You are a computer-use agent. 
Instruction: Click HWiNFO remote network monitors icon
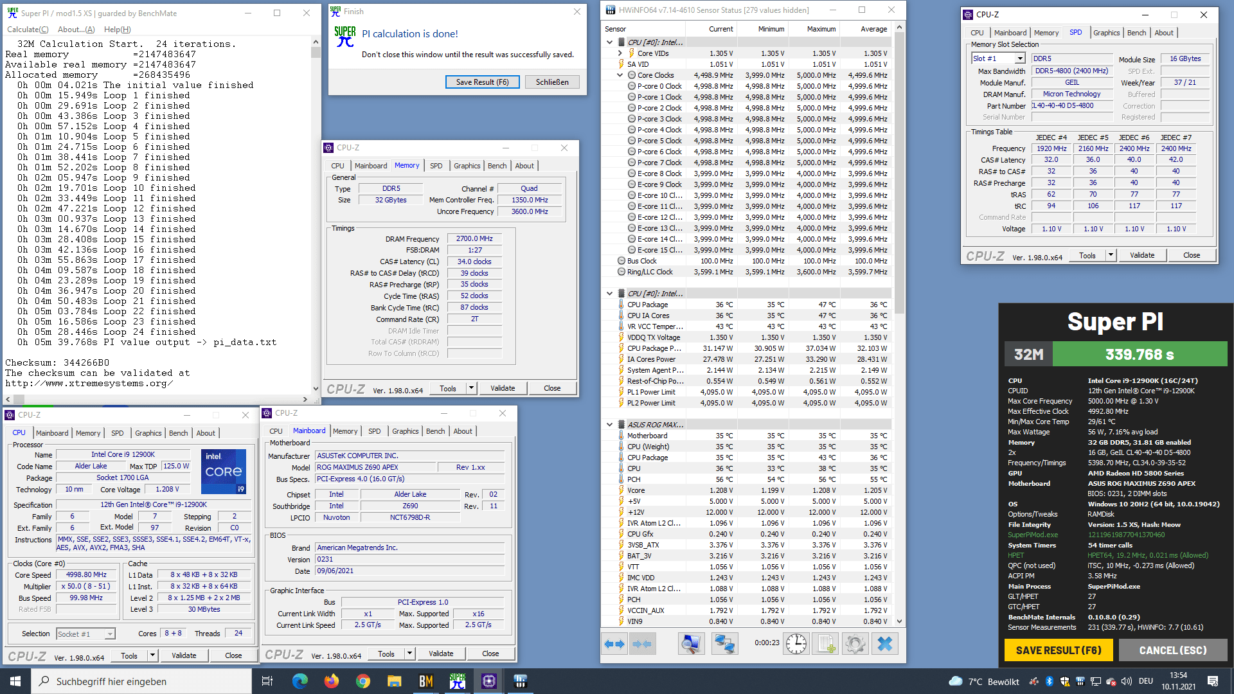point(724,644)
